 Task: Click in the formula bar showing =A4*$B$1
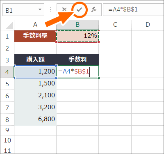[133, 10]
